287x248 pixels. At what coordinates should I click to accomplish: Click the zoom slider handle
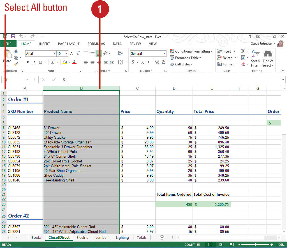tap(255, 245)
